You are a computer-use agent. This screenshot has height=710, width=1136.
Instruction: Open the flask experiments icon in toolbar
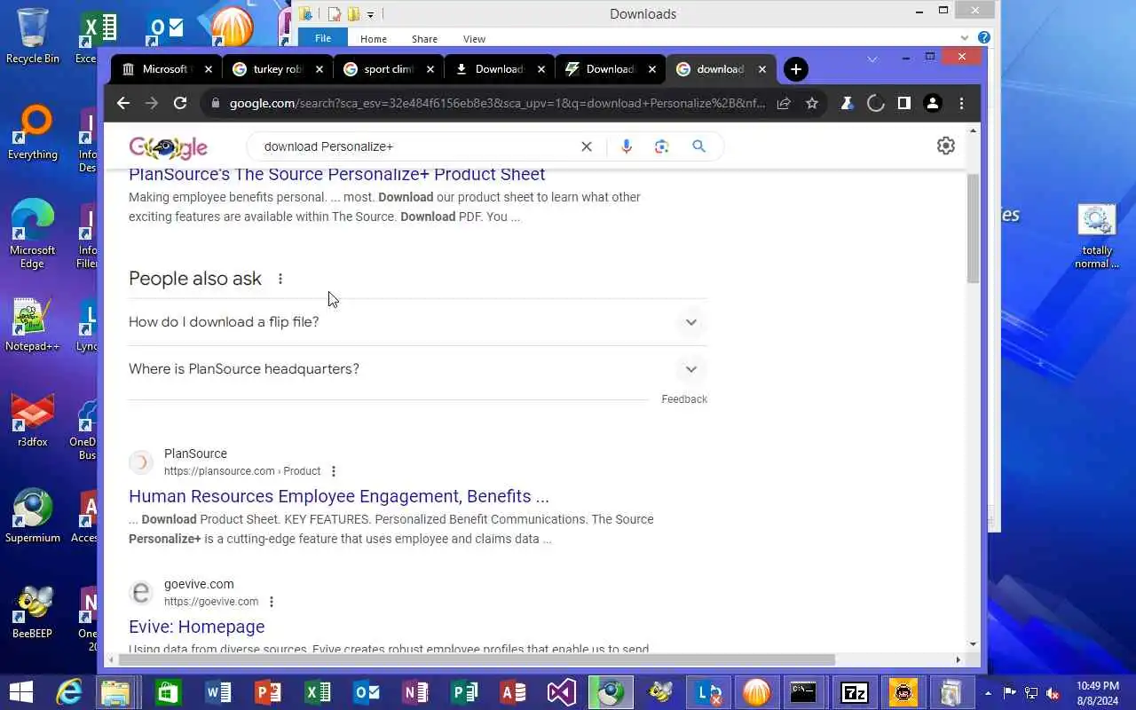pos(847,103)
